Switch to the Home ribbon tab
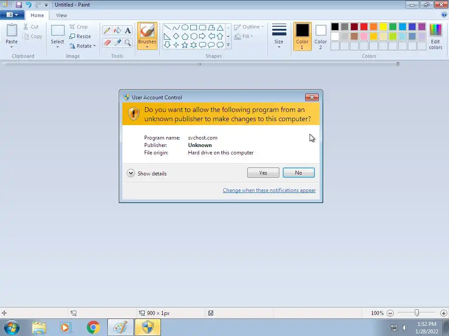Viewport: 449px width, 336px height. point(37,15)
